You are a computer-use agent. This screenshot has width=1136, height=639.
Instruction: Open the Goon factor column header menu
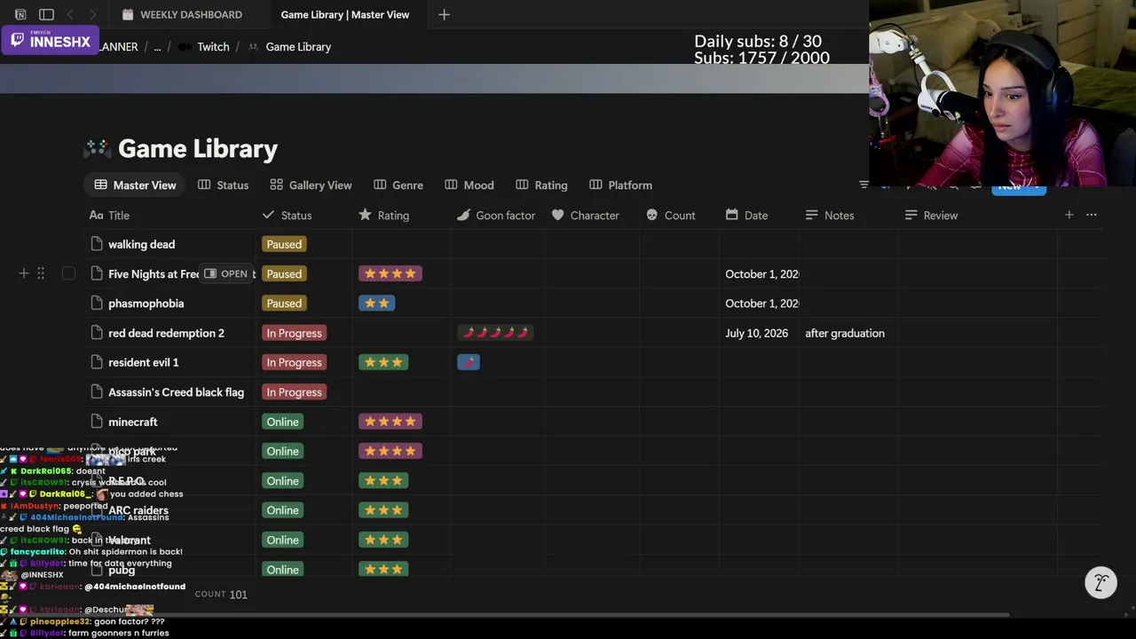[495, 216]
